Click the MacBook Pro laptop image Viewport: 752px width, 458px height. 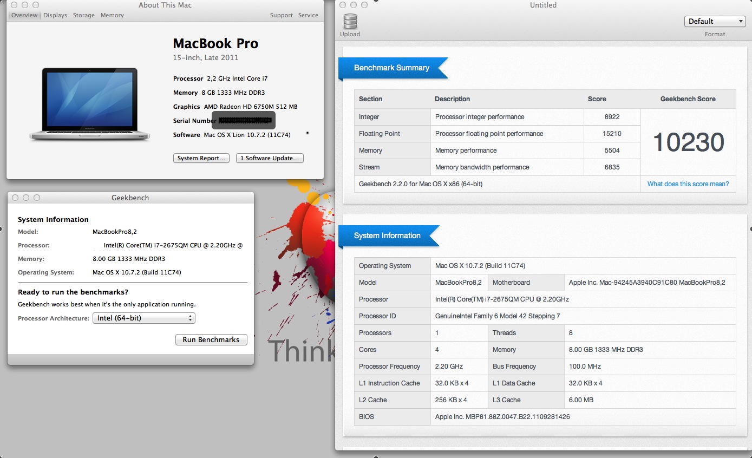tap(90, 104)
